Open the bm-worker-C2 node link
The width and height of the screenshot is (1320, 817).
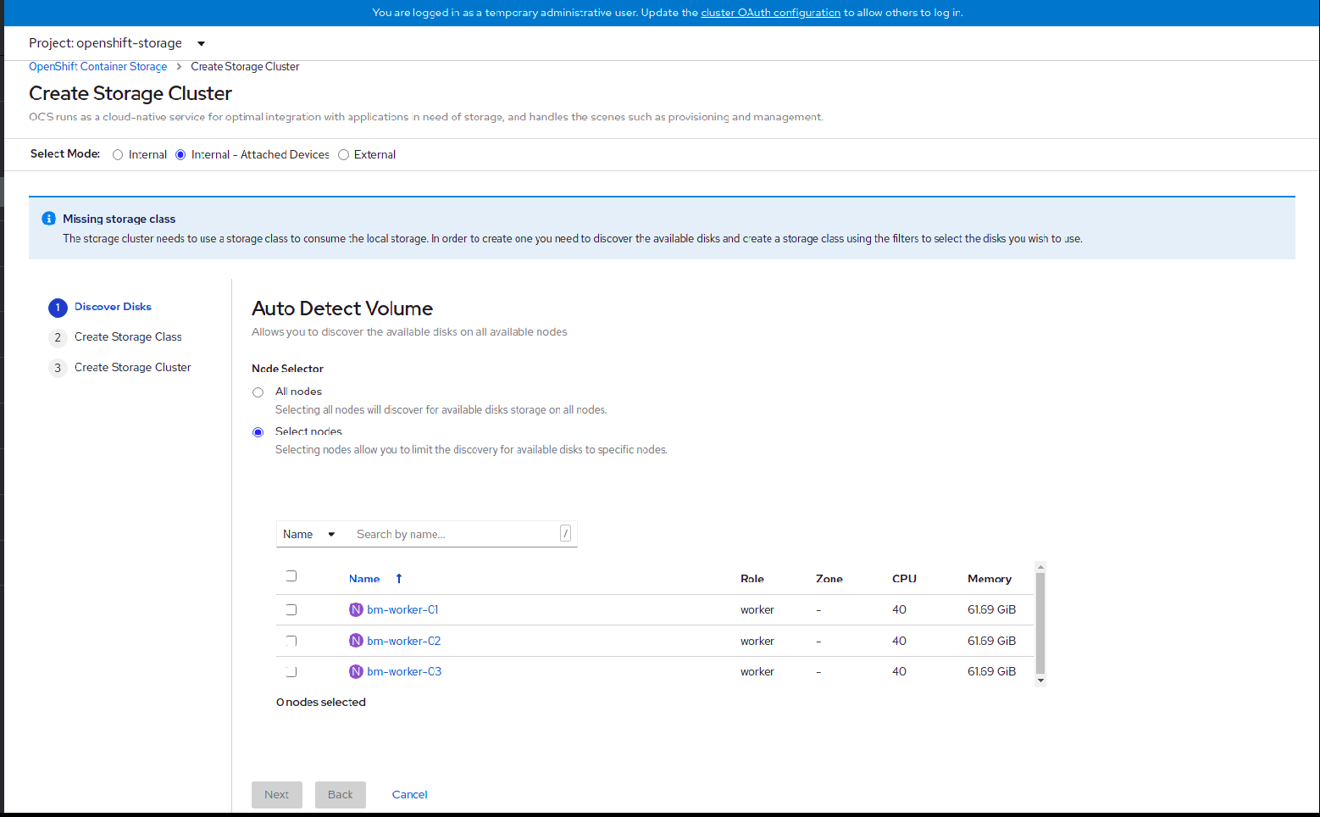pyautogui.click(x=404, y=641)
